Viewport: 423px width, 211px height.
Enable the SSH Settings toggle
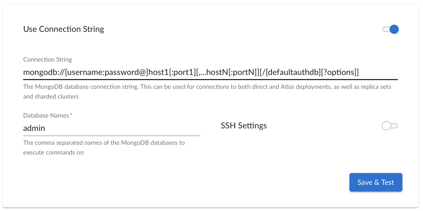click(390, 126)
